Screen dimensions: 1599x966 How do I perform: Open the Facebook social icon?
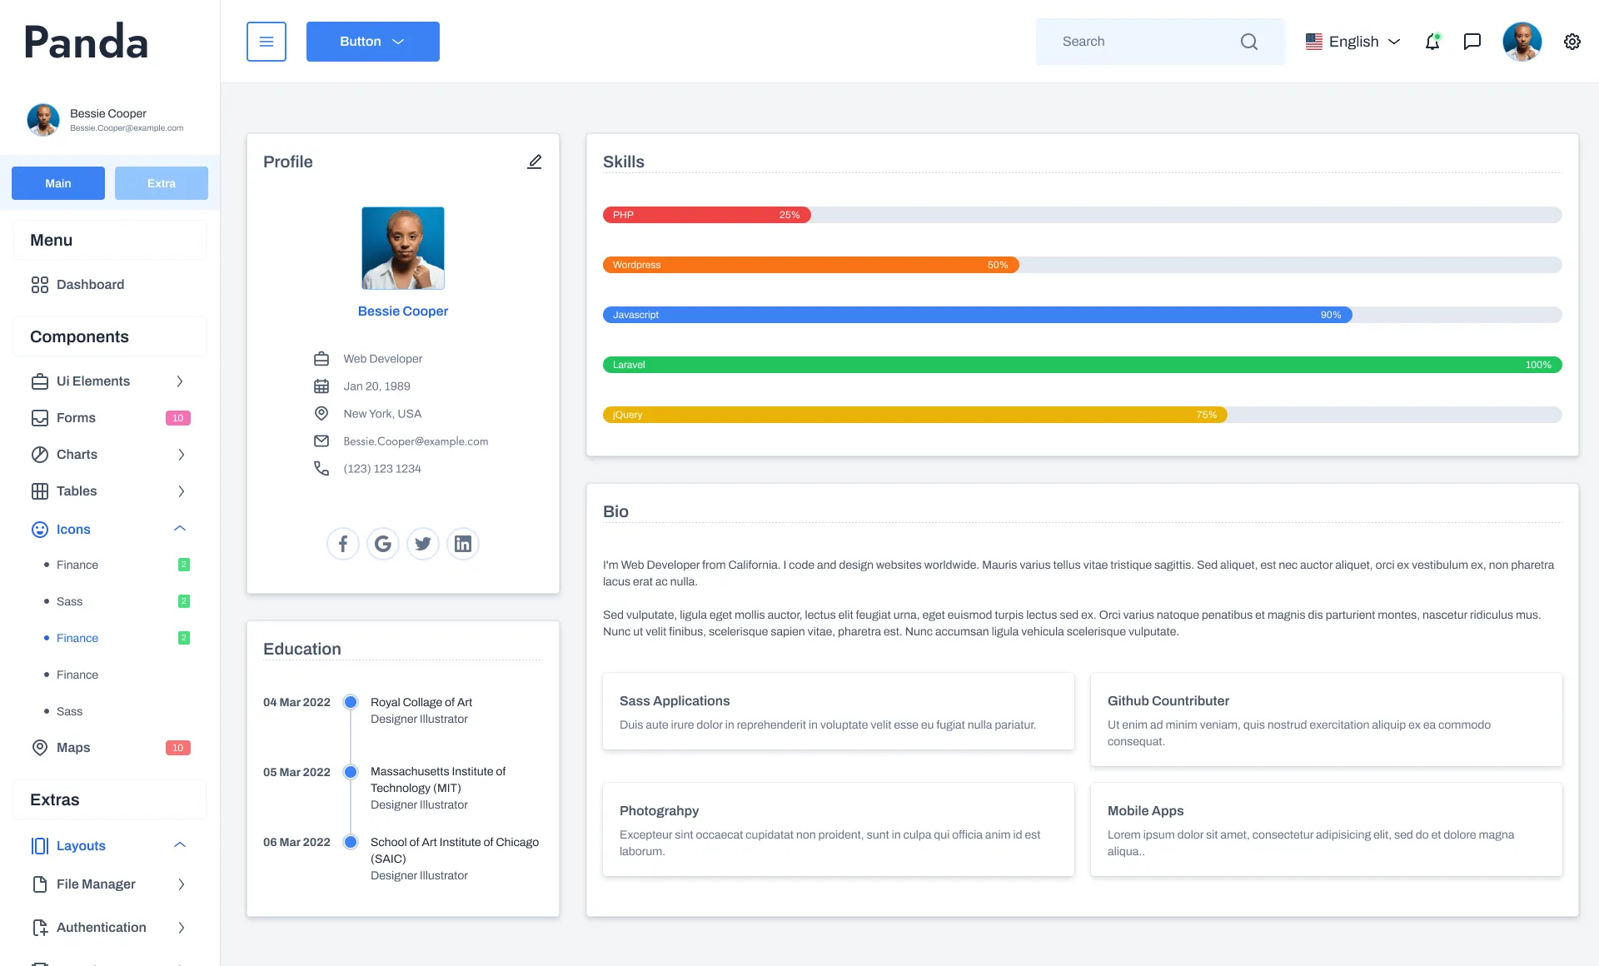(343, 544)
